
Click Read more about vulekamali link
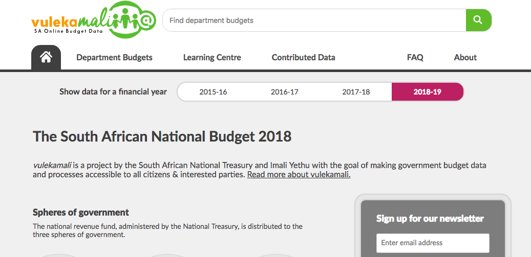(x=299, y=175)
